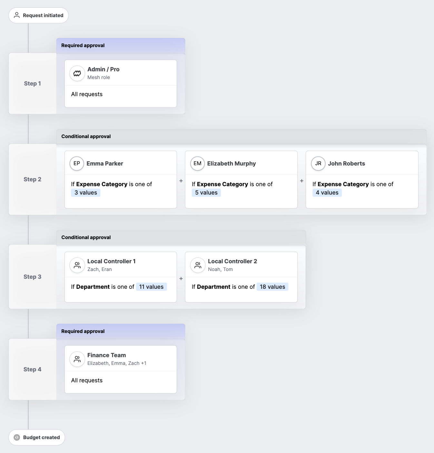Expand the 11 values Department badge
The height and width of the screenshot is (453, 434).
151,287
